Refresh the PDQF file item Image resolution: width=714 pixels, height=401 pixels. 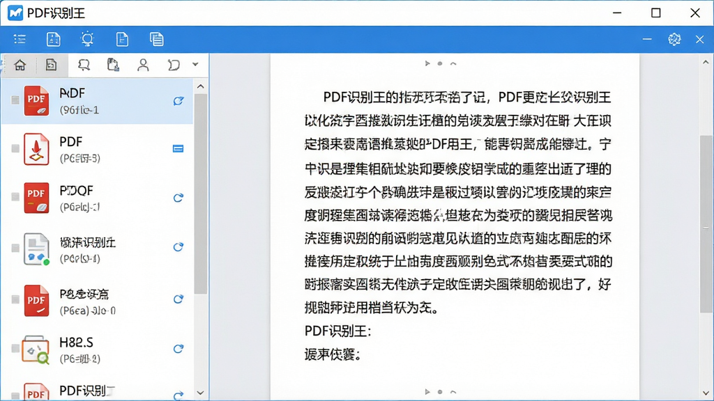click(178, 198)
